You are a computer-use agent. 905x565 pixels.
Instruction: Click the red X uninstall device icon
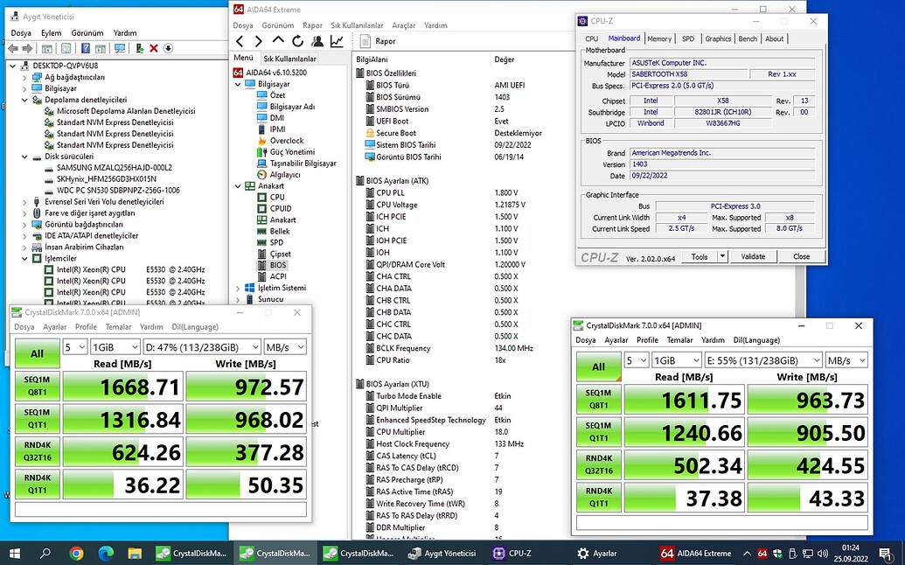[x=153, y=46]
